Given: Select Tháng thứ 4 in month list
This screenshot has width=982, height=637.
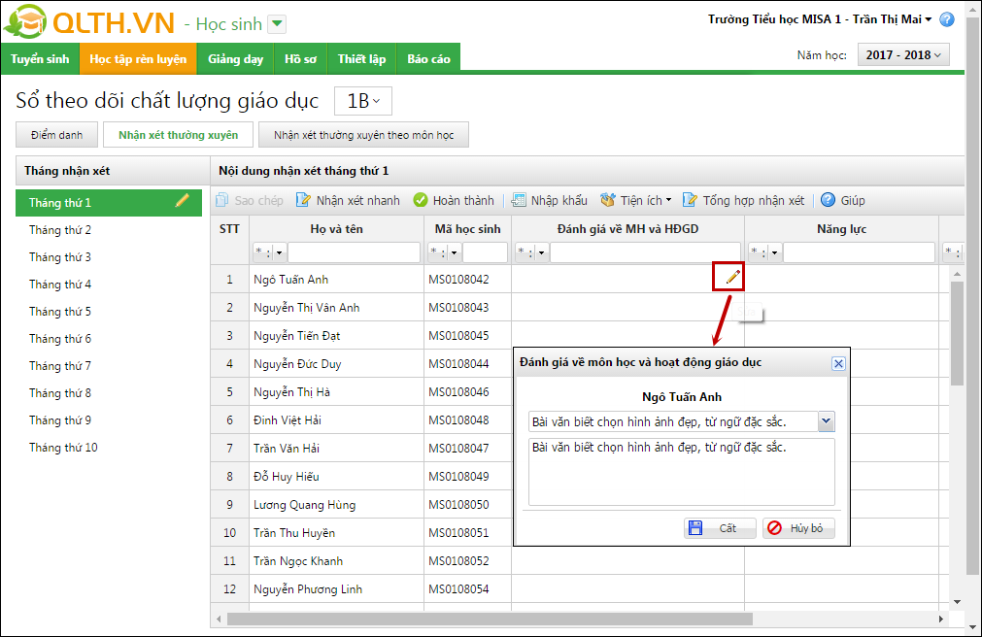Looking at the screenshot, I should click(x=109, y=285).
